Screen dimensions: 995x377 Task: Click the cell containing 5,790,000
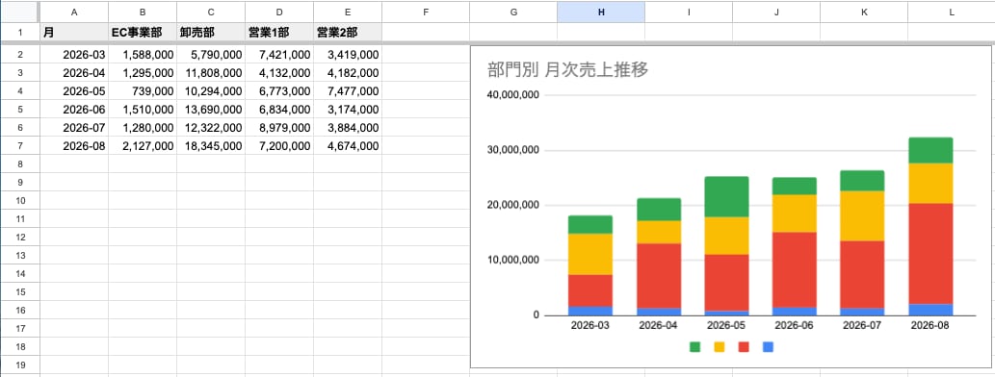(211, 55)
